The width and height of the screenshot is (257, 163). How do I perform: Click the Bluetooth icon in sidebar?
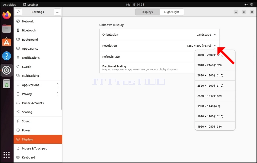tap(18, 30)
